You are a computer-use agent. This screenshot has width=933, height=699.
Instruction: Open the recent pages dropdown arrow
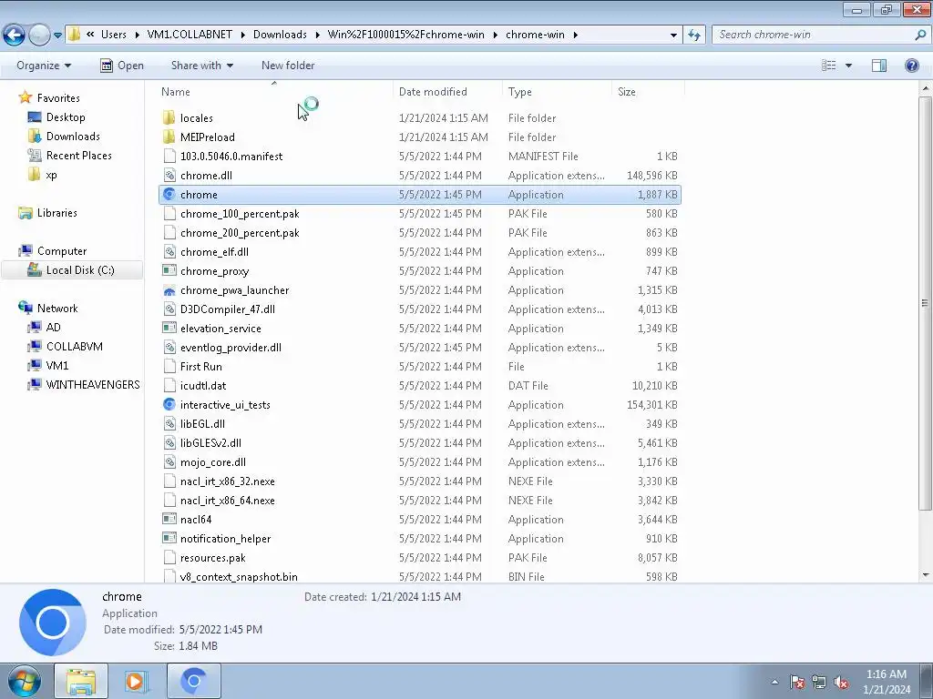point(57,35)
